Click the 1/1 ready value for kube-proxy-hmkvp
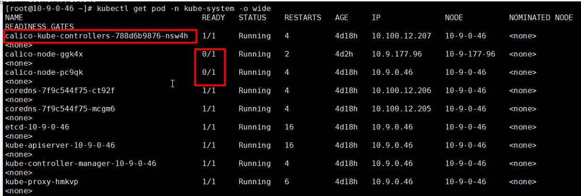 tap(209, 182)
